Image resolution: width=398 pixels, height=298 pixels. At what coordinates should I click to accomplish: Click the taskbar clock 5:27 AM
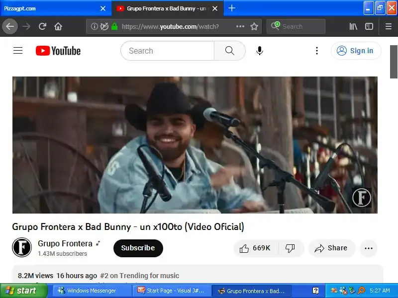pyautogui.click(x=380, y=291)
